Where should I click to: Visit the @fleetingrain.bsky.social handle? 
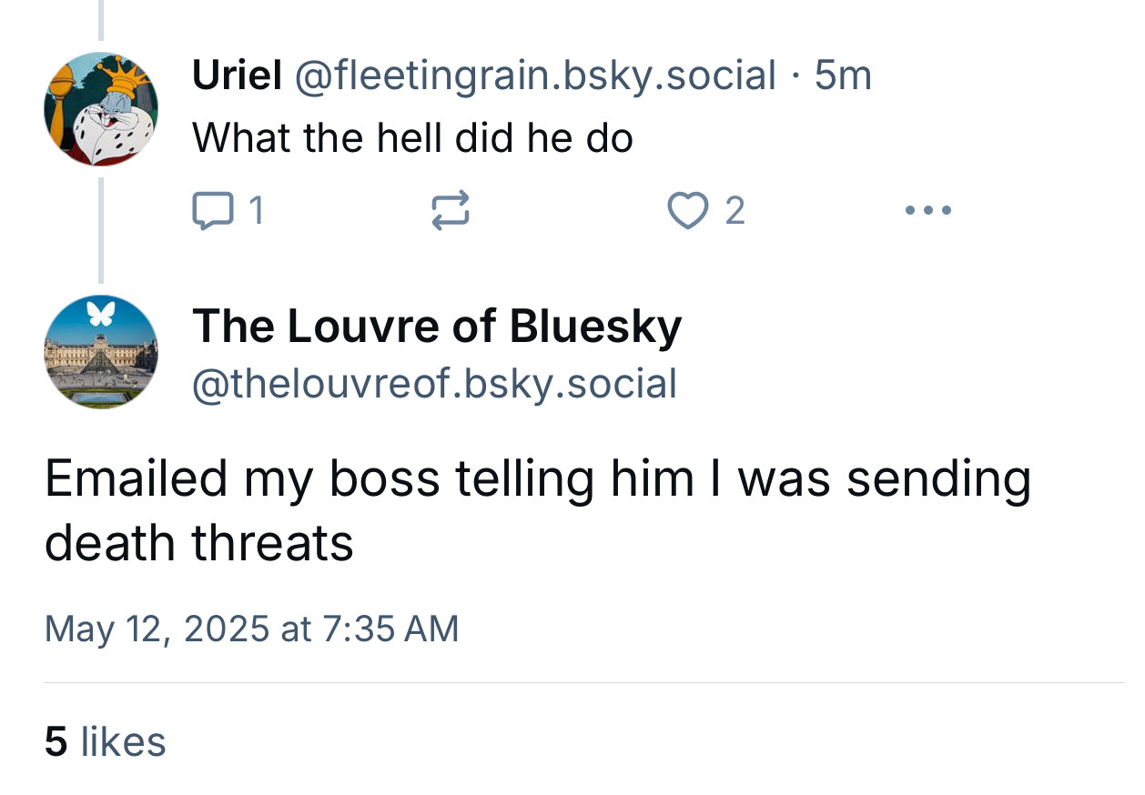535,75
